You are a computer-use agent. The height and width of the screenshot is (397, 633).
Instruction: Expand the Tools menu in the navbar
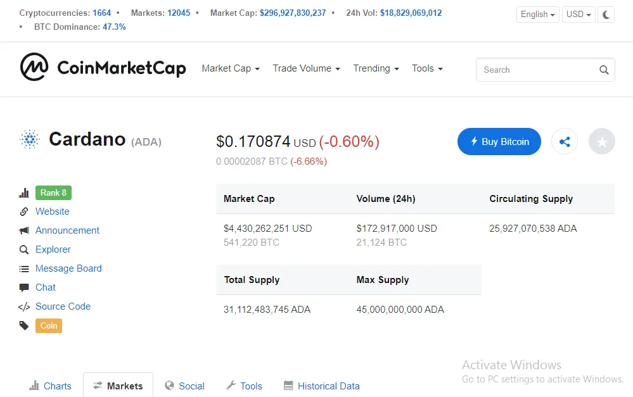click(x=427, y=68)
